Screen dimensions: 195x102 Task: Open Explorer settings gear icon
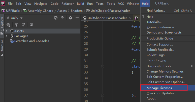[x=71, y=18]
